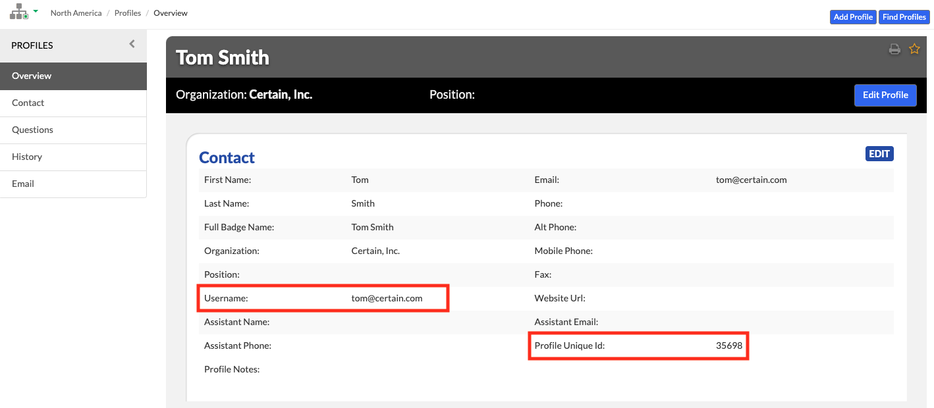Click the PROFILES sidebar header
Screen dimensions: 934x408
32,45
